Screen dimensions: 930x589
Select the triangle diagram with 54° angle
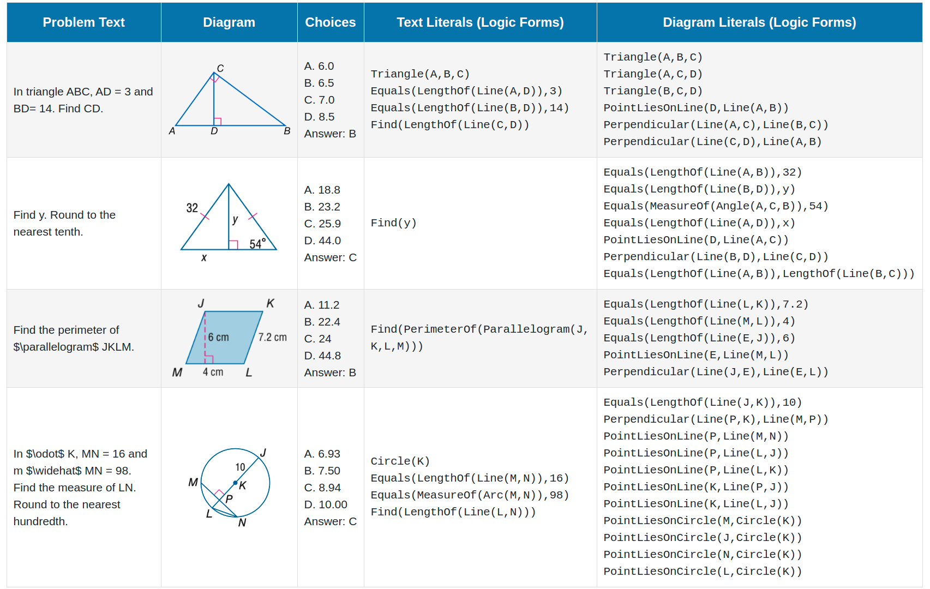click(229, 223)
